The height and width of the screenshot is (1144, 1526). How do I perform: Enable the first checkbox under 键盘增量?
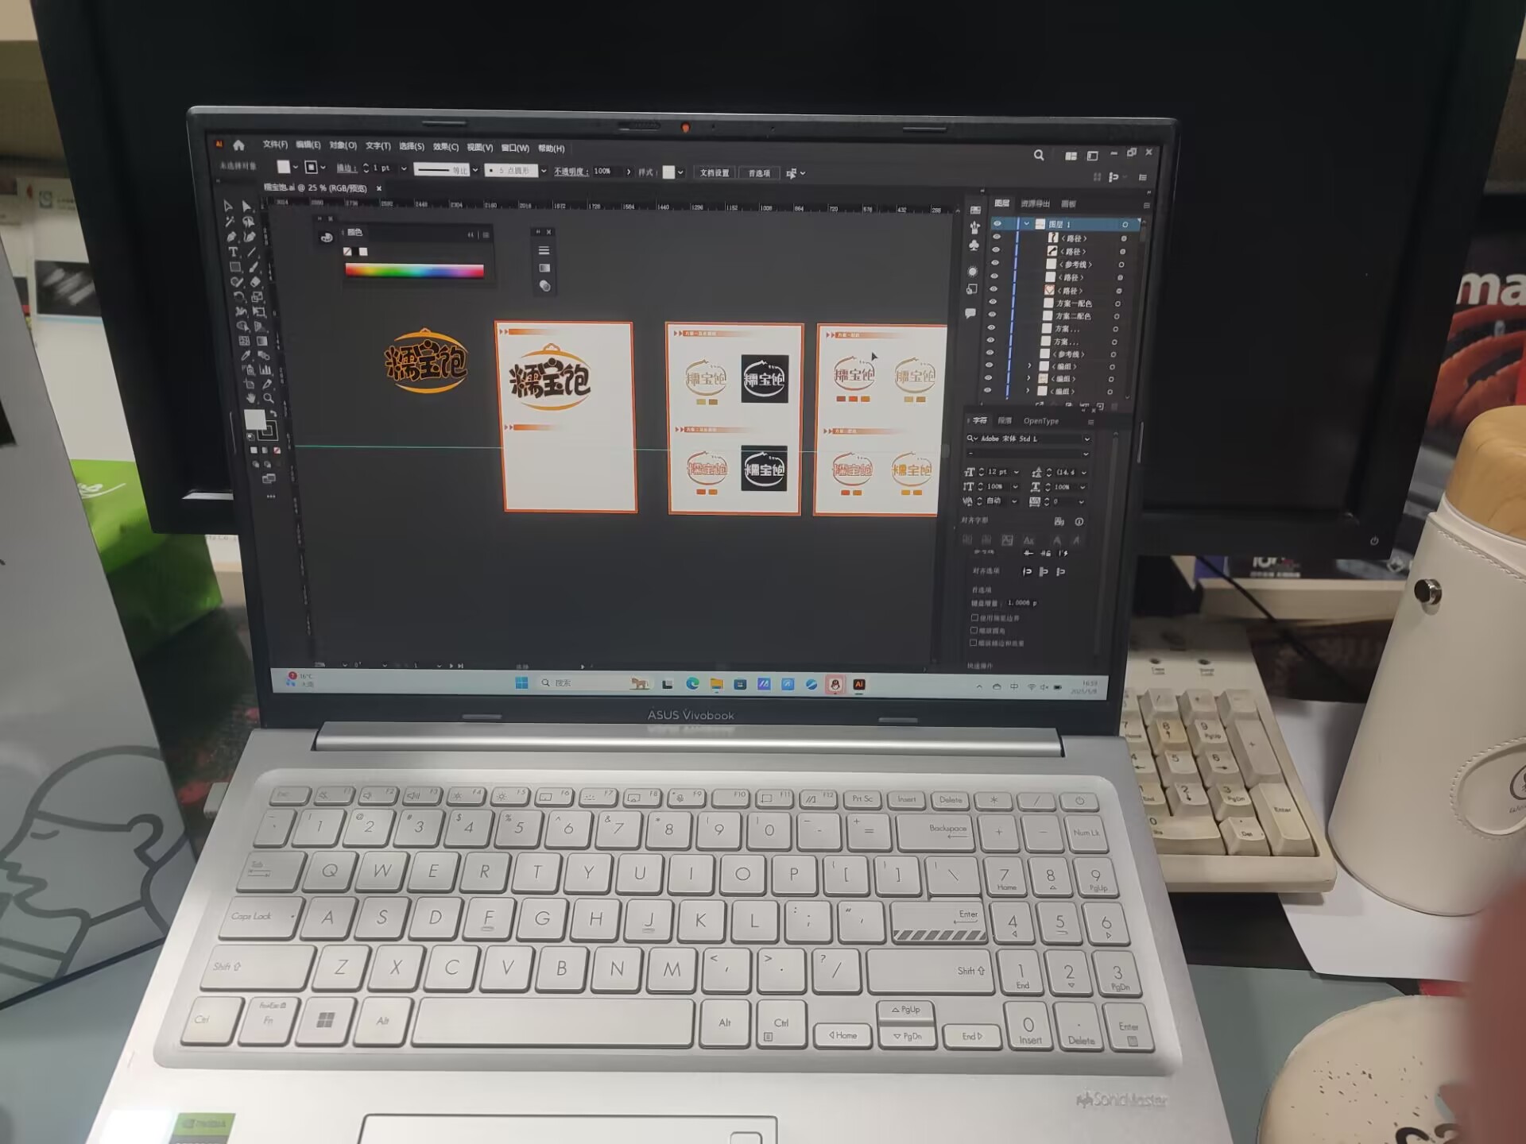(x=974, y=617)
